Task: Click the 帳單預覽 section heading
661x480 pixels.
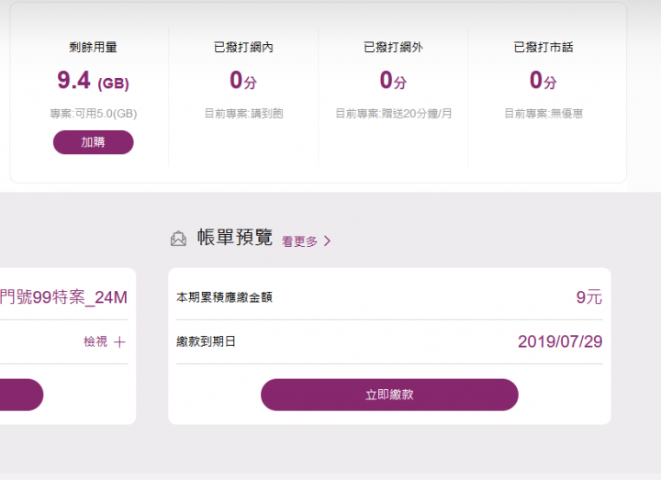Action: (235, 238)
